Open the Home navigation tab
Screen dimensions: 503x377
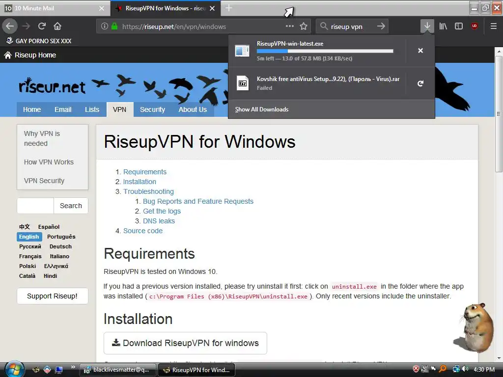pyautogui.click(x=32, y=109)
